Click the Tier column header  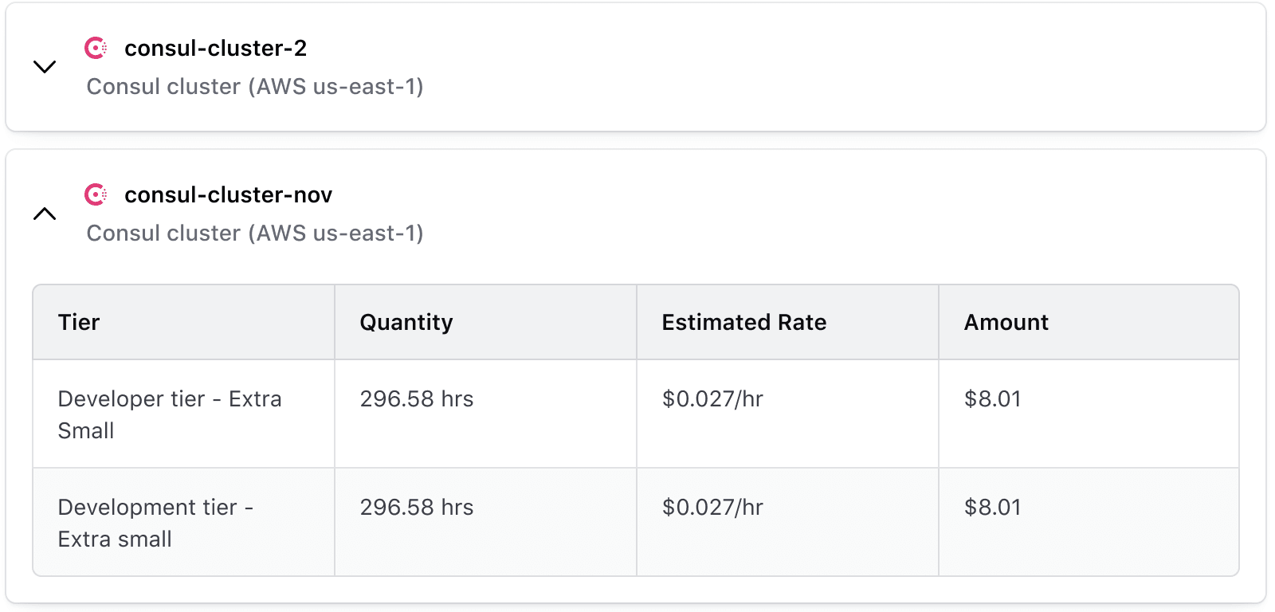click(x=78, y=322)
